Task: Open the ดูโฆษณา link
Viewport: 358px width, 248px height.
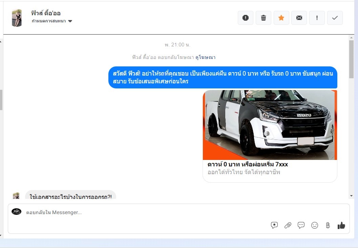Action: (x=205, y=57)
